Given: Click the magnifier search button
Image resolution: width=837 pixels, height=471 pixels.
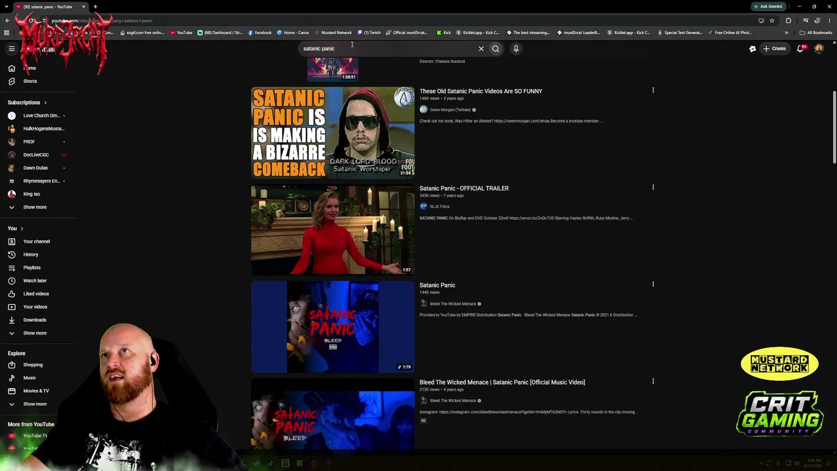Looking at the screenshot, I should (496, 48).
